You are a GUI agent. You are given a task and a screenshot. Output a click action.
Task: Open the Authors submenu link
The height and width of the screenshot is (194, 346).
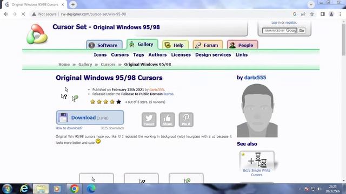click(x=157, y=55)
